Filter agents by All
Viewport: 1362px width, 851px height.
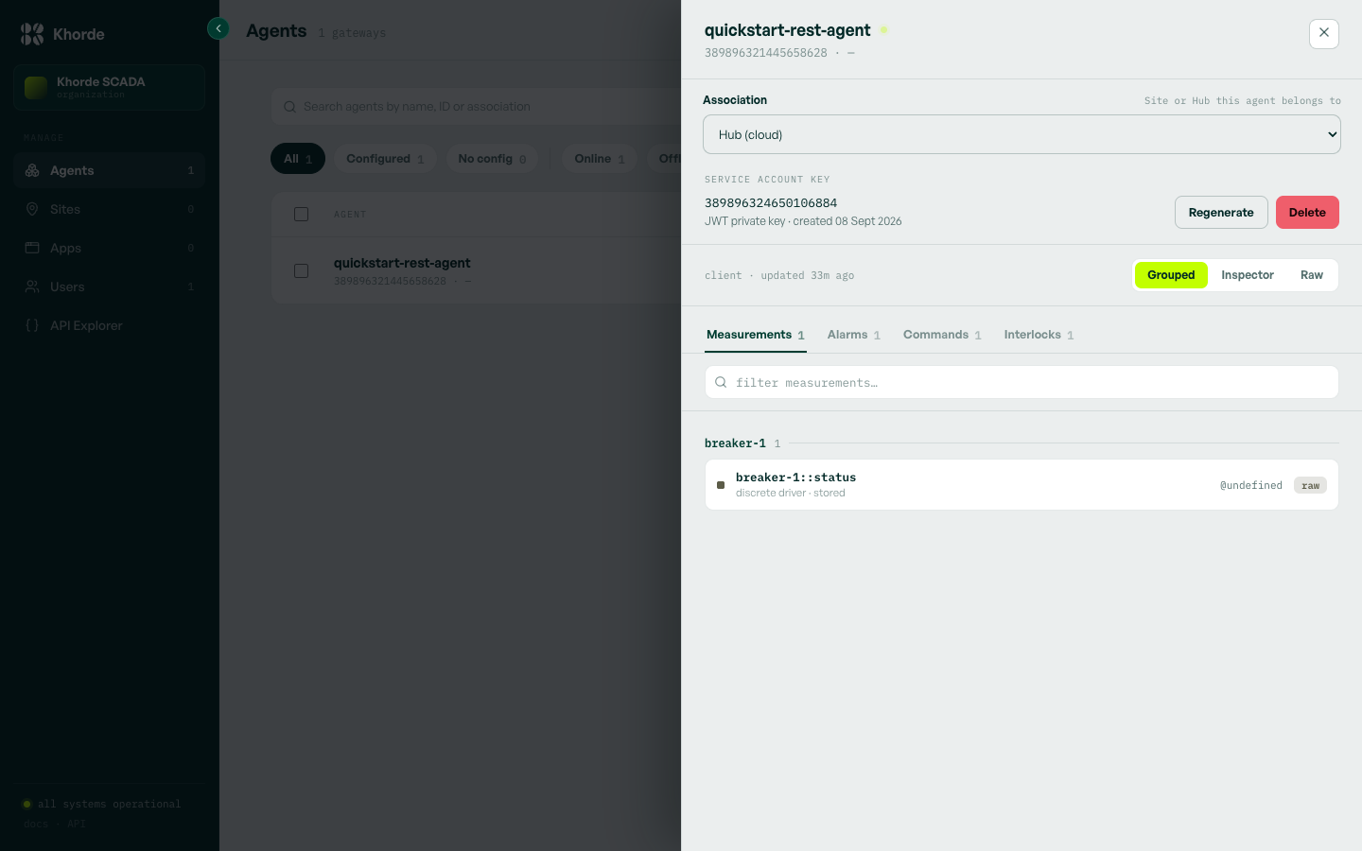[298, 159]
